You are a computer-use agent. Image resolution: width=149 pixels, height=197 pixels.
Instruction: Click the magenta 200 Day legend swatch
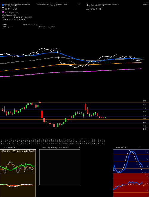(3, 12)
